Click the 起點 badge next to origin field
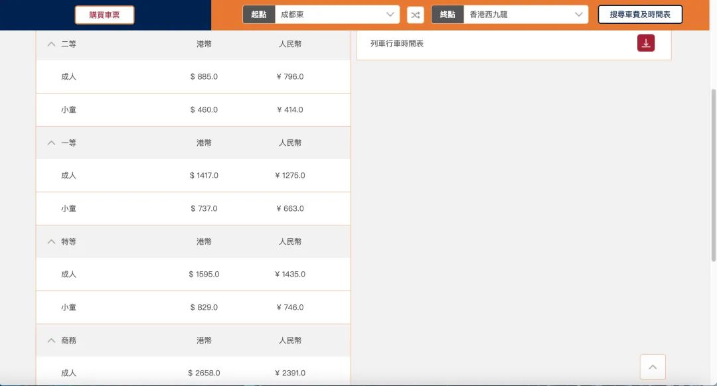Image resolution: width=717 pixels, height=386 pixels. pyautogui.click(x=258, y=13)
